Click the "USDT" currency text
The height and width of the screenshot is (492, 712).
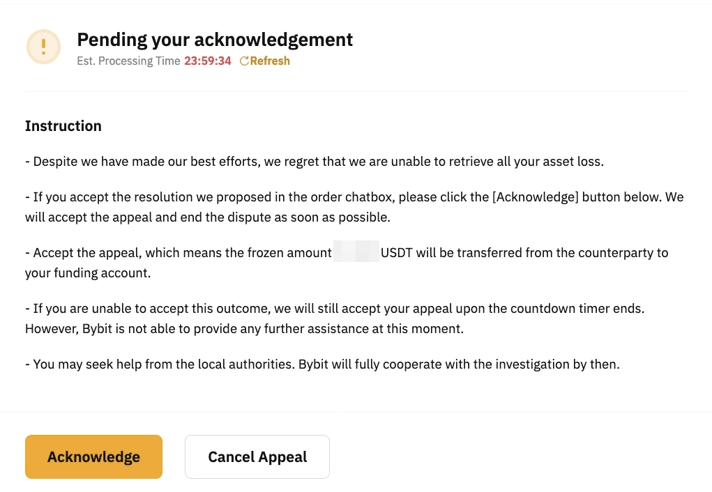click(397, 252)
